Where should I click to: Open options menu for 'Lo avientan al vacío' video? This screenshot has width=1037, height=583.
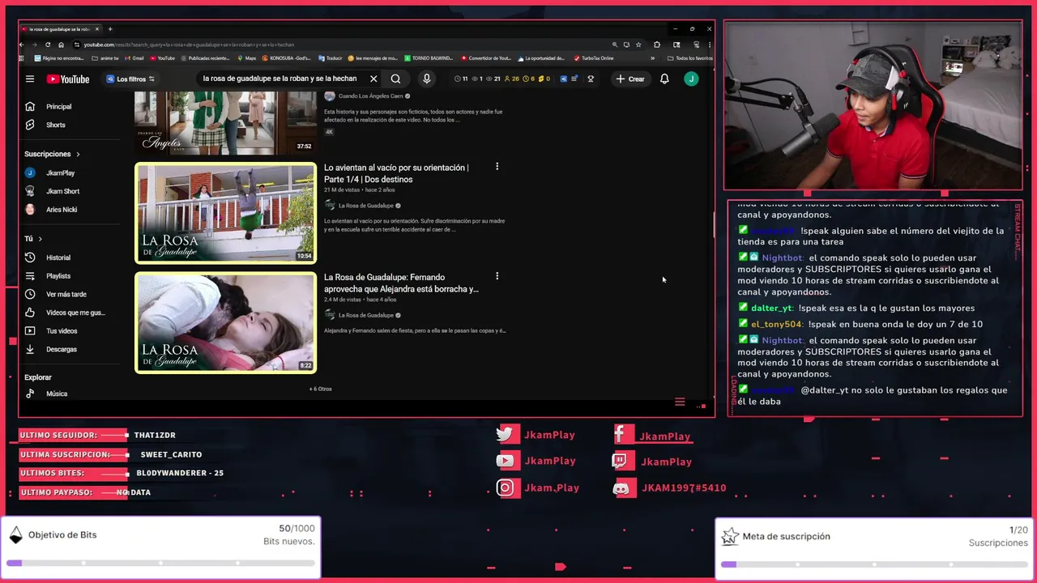tap(497, 167)
